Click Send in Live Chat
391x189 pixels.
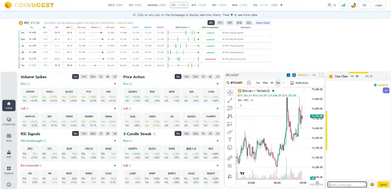click(x=383, y=184)
